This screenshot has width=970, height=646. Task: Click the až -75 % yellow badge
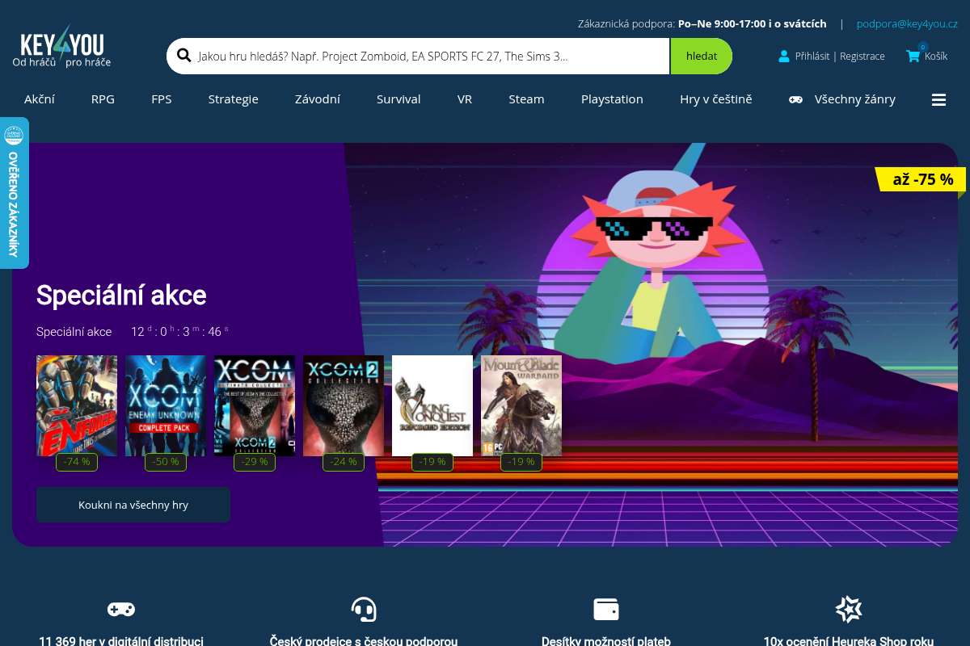(922, 179)
